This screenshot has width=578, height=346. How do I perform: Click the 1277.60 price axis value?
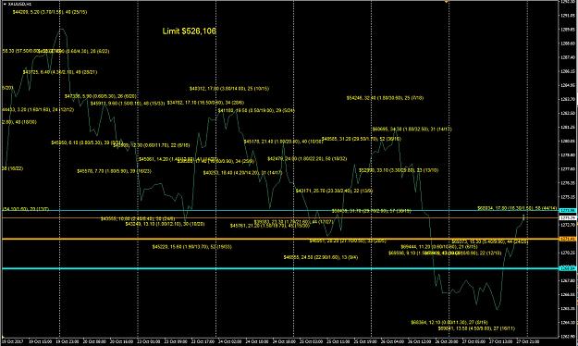pyautogui.click(x=568, y=169)
